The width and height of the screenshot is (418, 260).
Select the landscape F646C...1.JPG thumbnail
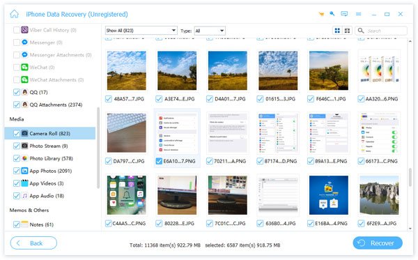click(329, 70)
